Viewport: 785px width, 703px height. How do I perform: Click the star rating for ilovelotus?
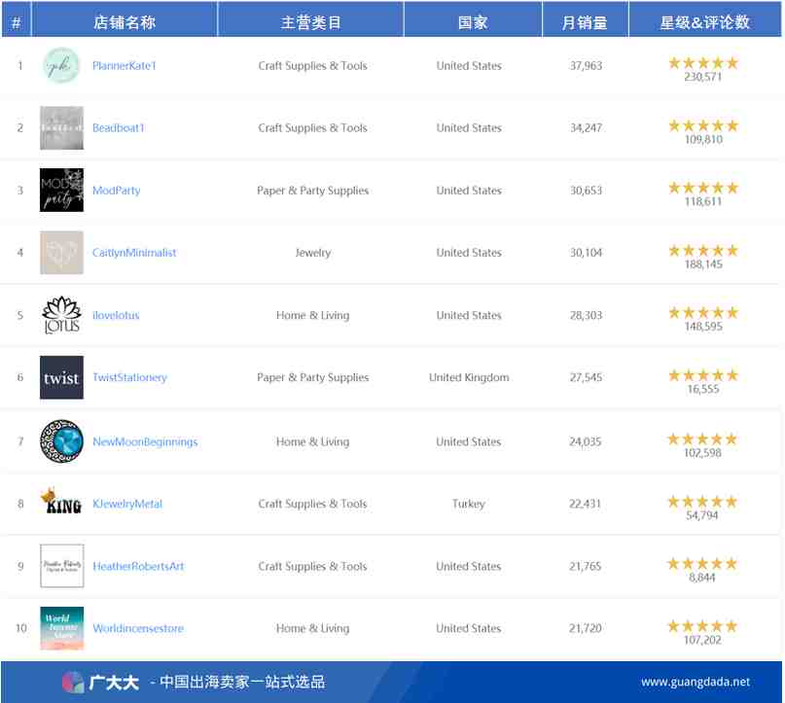(x=703, y=313)
